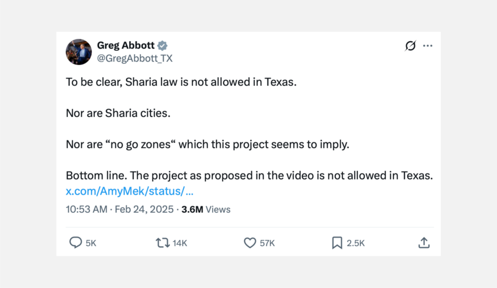Follow the x.com/AmyMek/status link
This screenshot has width=497, height=288.
tap(130, 191)
